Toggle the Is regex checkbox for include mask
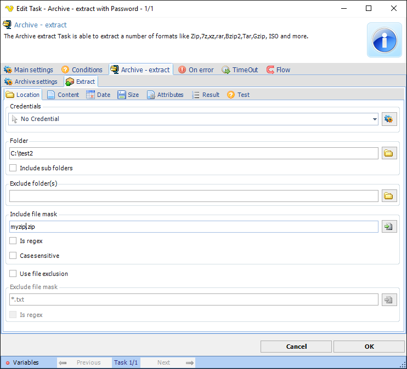The height and width of the screenshot is (369, 407). 13,241
